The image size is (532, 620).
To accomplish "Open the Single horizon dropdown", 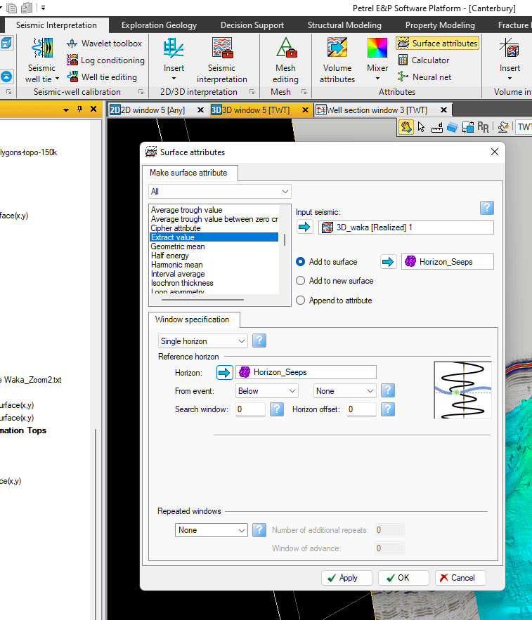I will tap(203, 341).
